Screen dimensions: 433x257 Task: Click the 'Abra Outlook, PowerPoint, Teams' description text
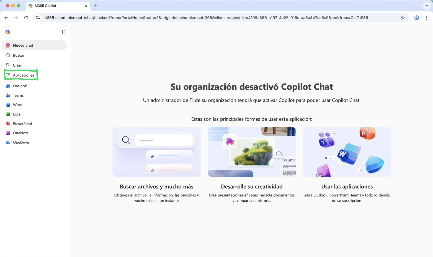point(347,198)
